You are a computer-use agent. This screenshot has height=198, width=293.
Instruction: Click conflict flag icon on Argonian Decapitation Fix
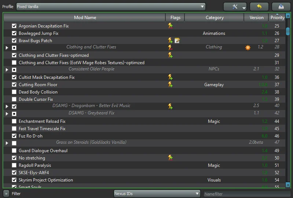point(170,26)
